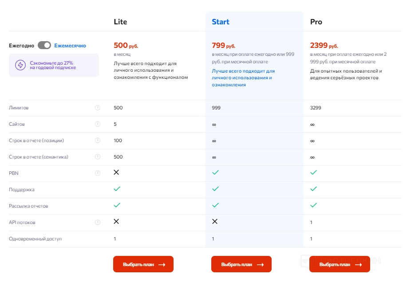Select the Ежегодно billing option
The width and height of the screenshot is (403, 294).
[21, 46]
